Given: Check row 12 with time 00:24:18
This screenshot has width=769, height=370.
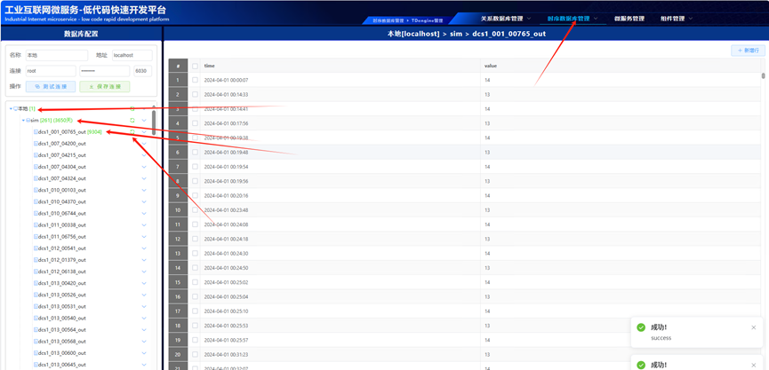Looking at the screenshot, I should point(196,239).
